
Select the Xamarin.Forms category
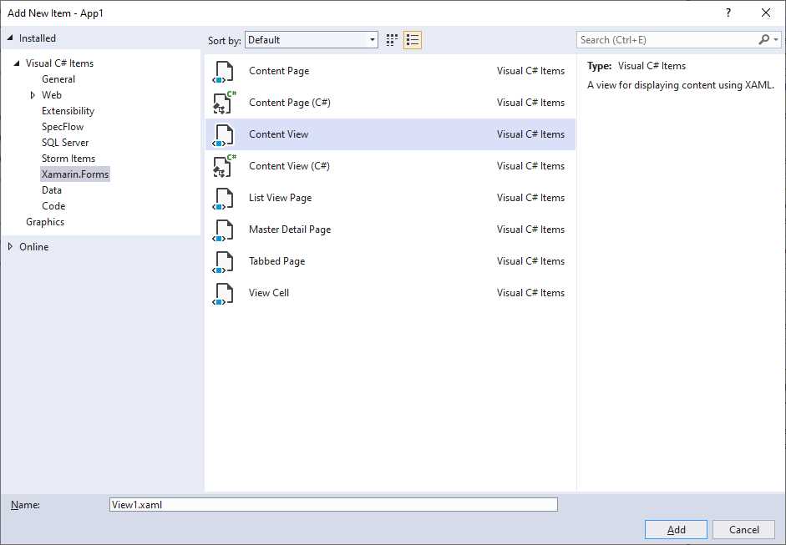[75, 174]
